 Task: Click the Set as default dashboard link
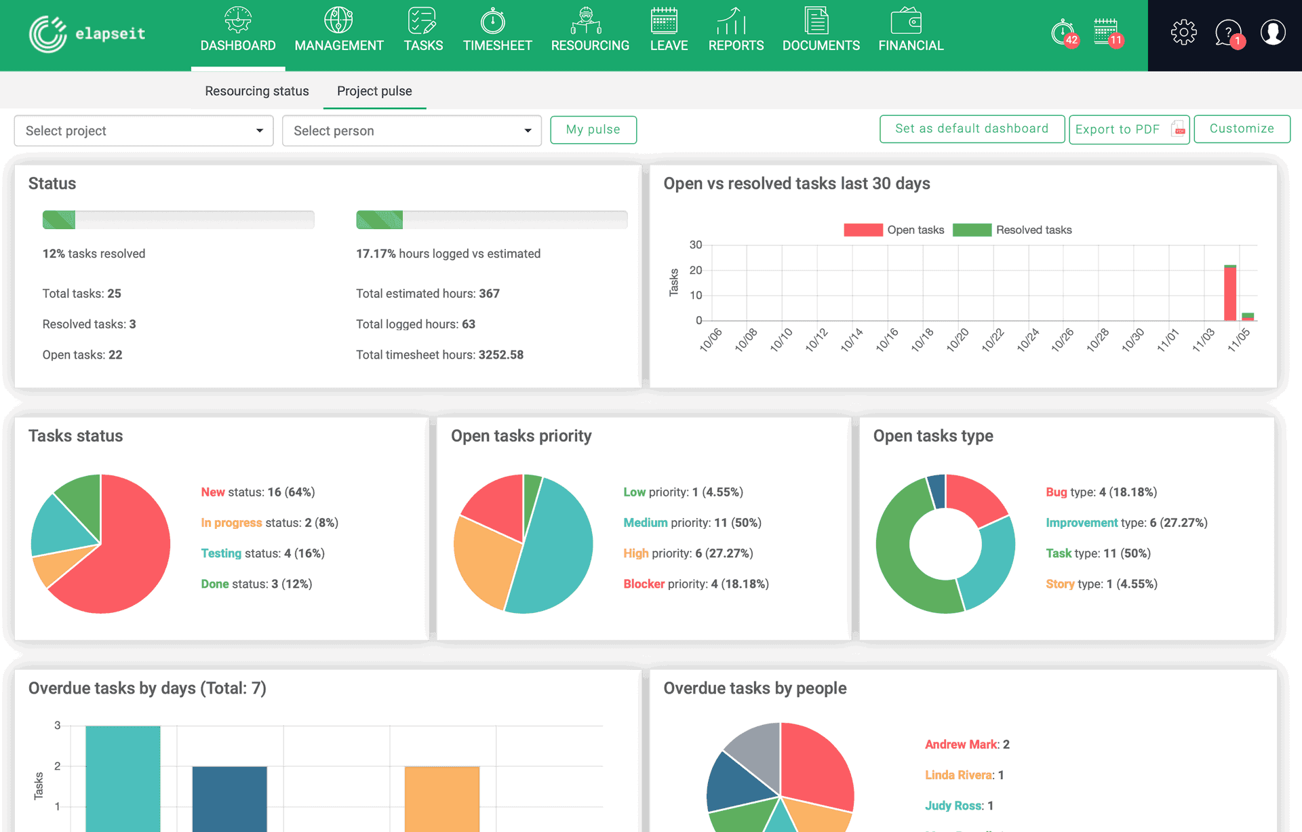point(970,129)
